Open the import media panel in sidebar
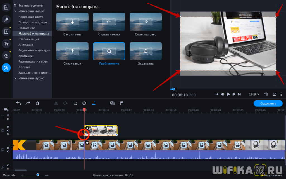The width and height of the screenshot is (286, 179). [x=6, y=7]
